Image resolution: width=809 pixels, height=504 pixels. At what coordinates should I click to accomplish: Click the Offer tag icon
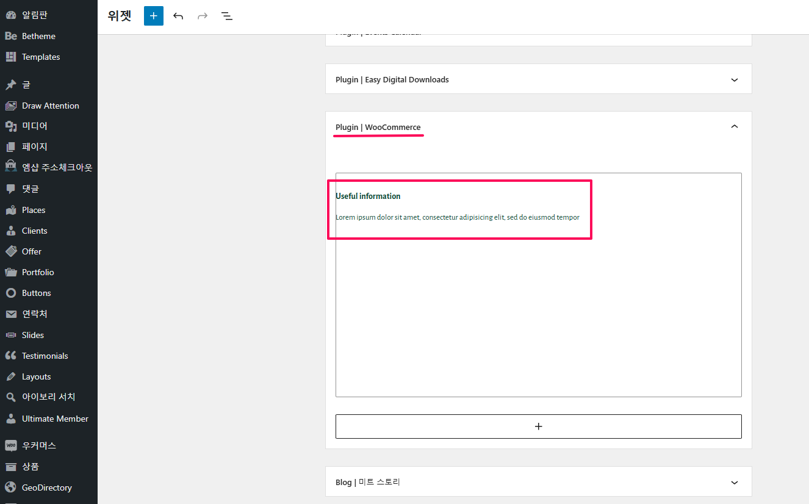pyautogui.click(x=10, y=251)
